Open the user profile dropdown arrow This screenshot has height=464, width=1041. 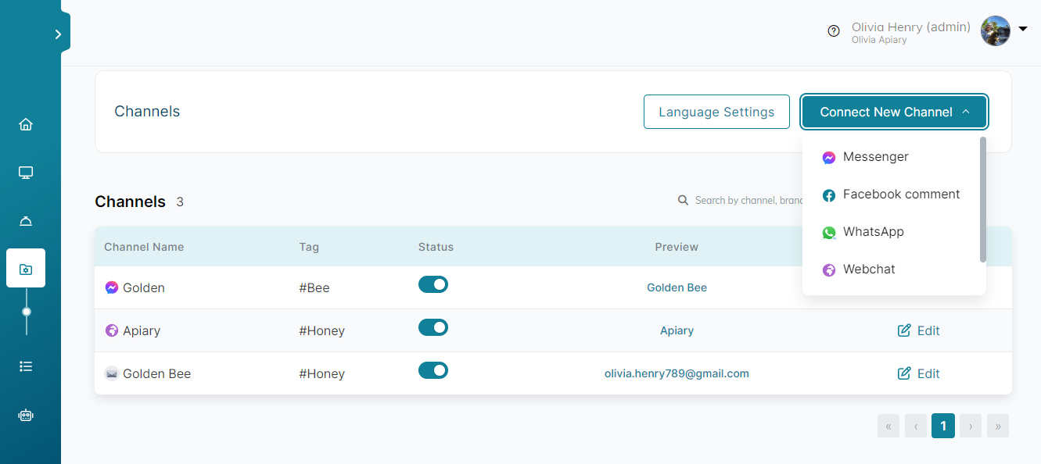1023,30
